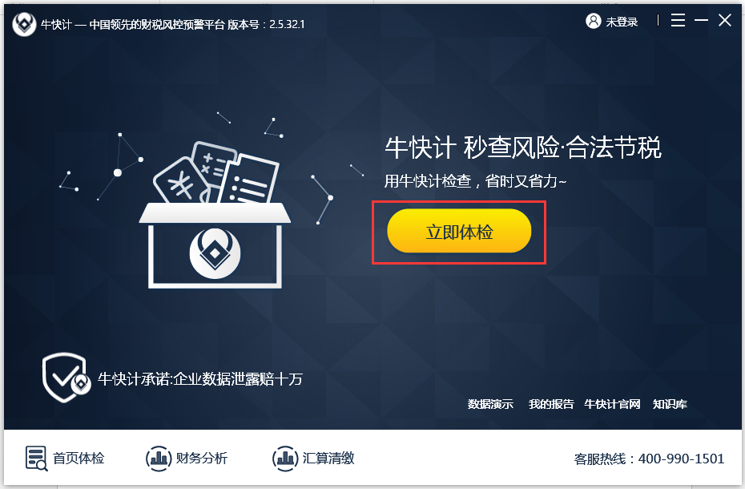Click the 首页体检 document search icon

tap(37, 458)
